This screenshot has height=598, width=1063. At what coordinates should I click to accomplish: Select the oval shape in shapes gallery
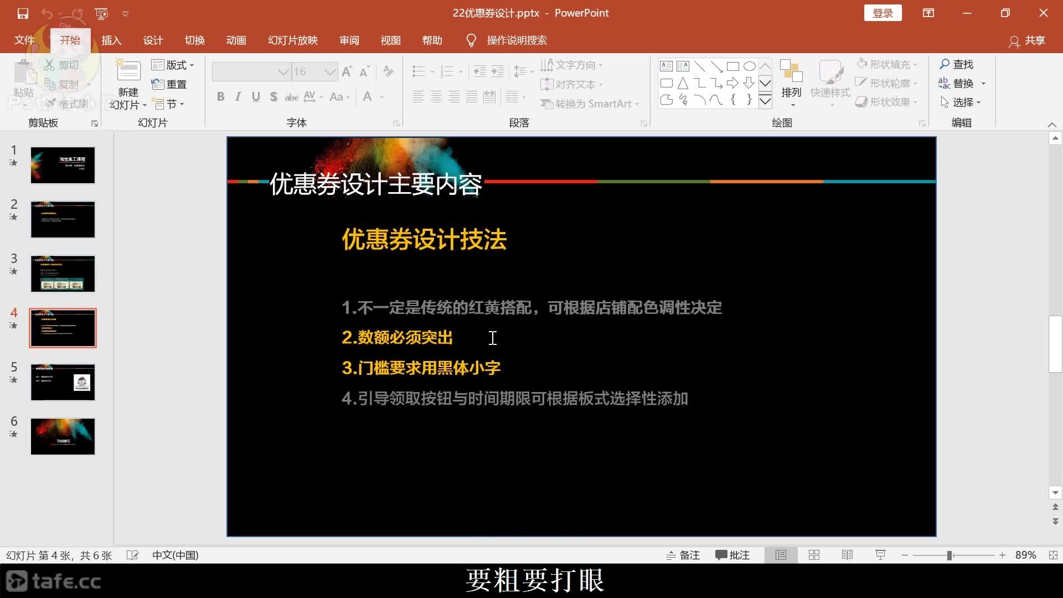[x=749, y=66]
